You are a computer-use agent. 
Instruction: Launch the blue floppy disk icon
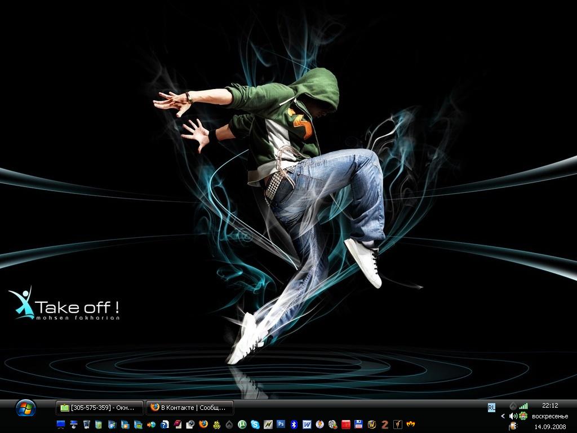(358, 424)
